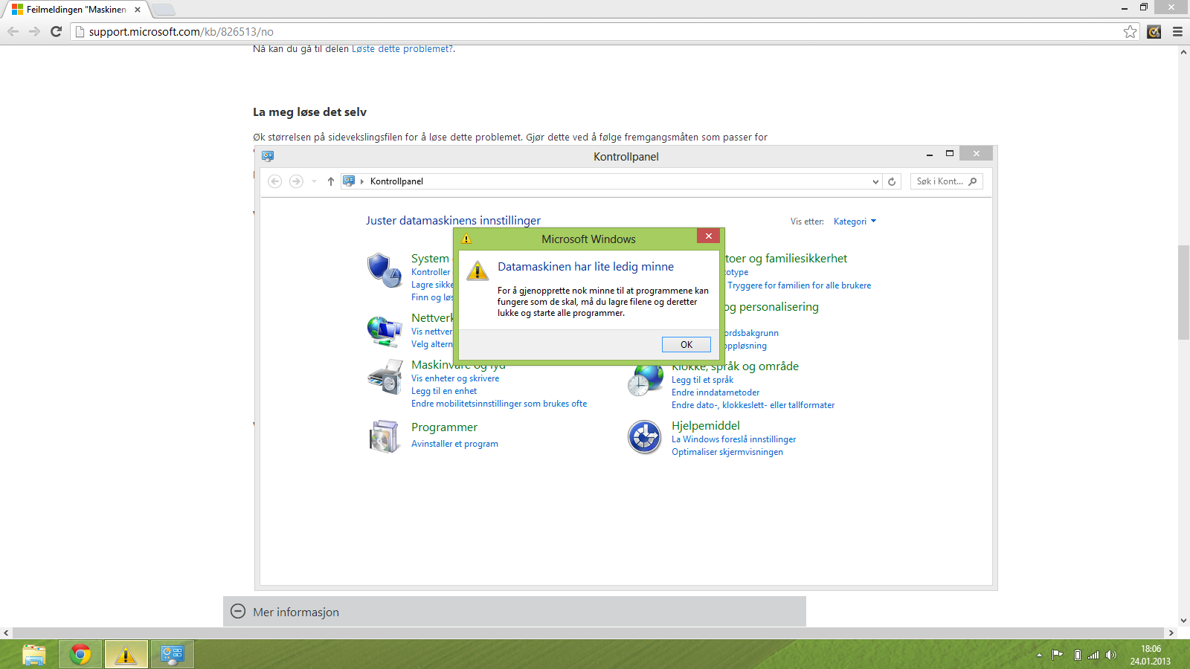Expand the 'Mer informasjon' section
The height and width of the screenshot is (669, 1190).
pyautogui.click(x=515, y=611)
